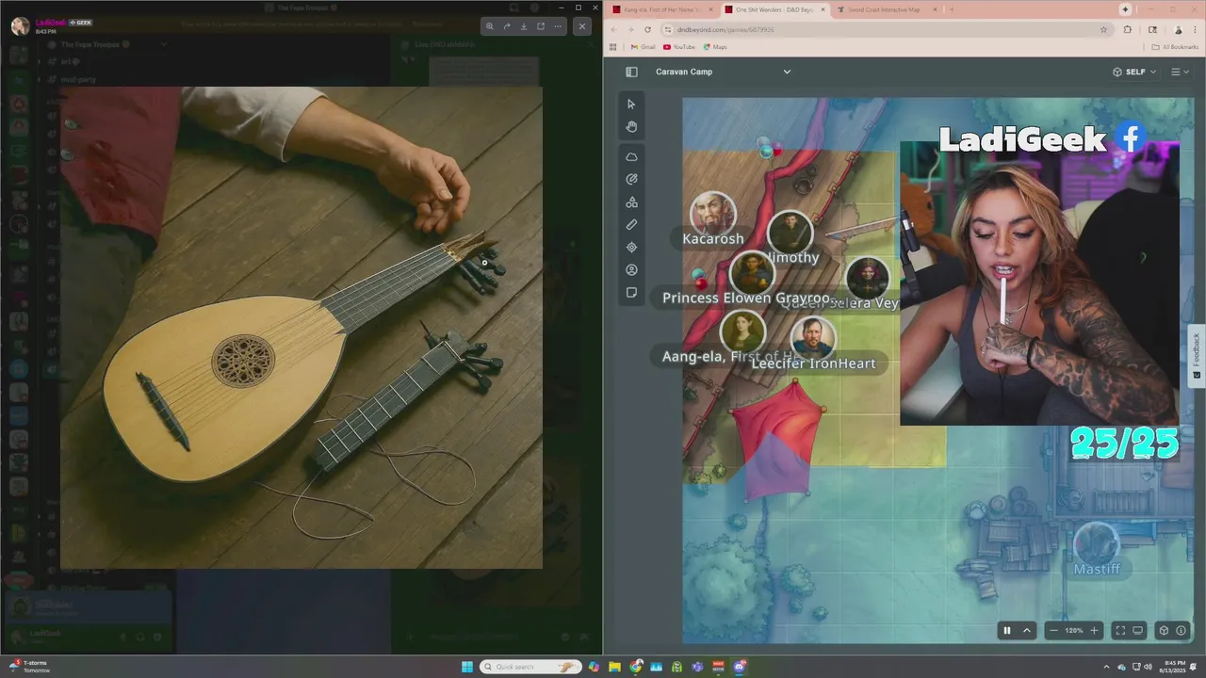Select the shapes tool in Maps toolbar
The width and height of the screenshot is (1206, 678).
[x=631, y=202]
